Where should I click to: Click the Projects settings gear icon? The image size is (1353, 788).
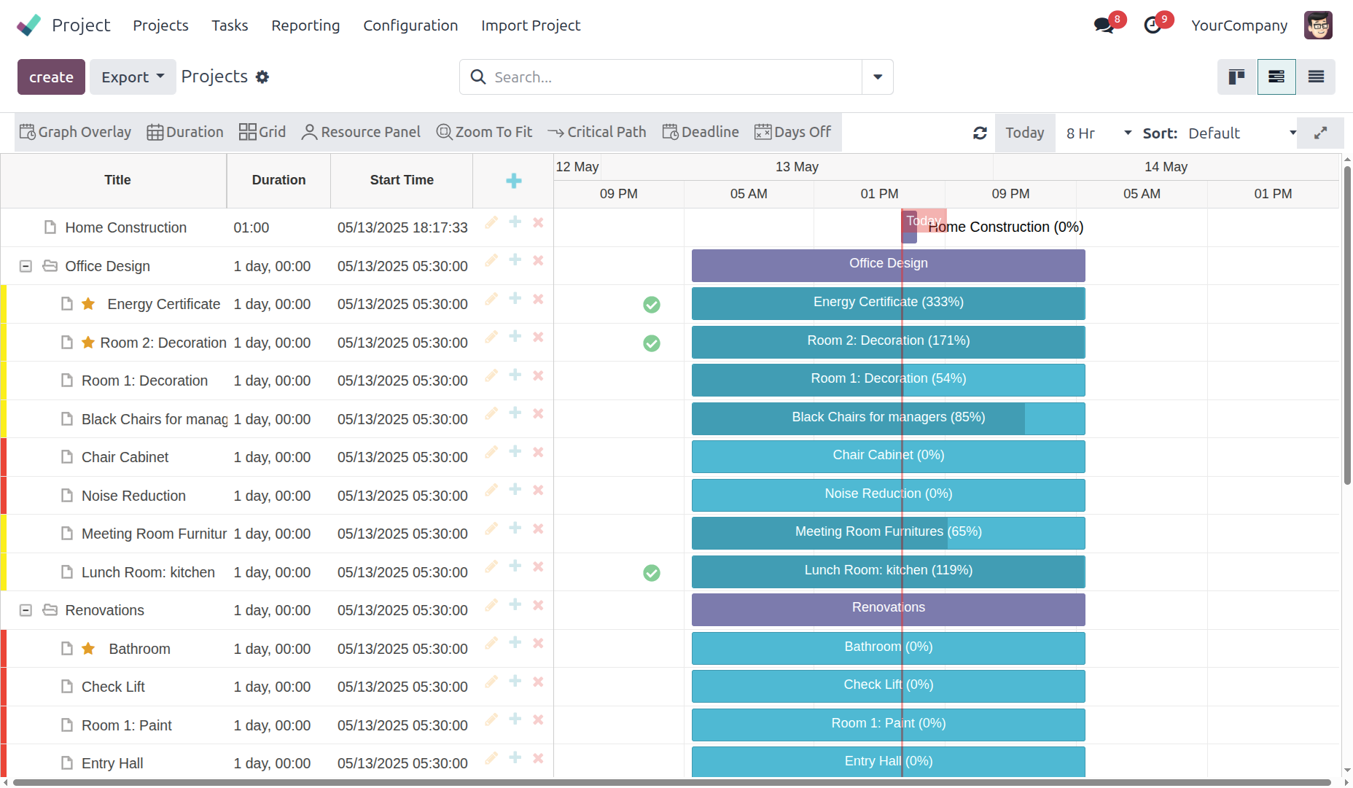tap(262, 77)
